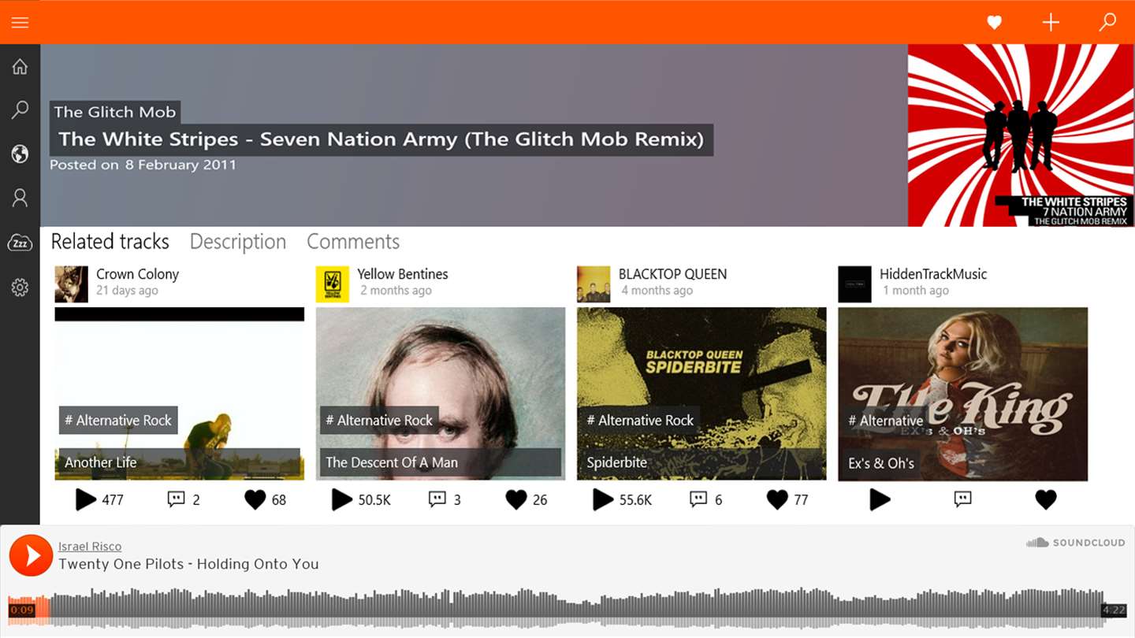Click the orange play button in the player

coord(31,555)
